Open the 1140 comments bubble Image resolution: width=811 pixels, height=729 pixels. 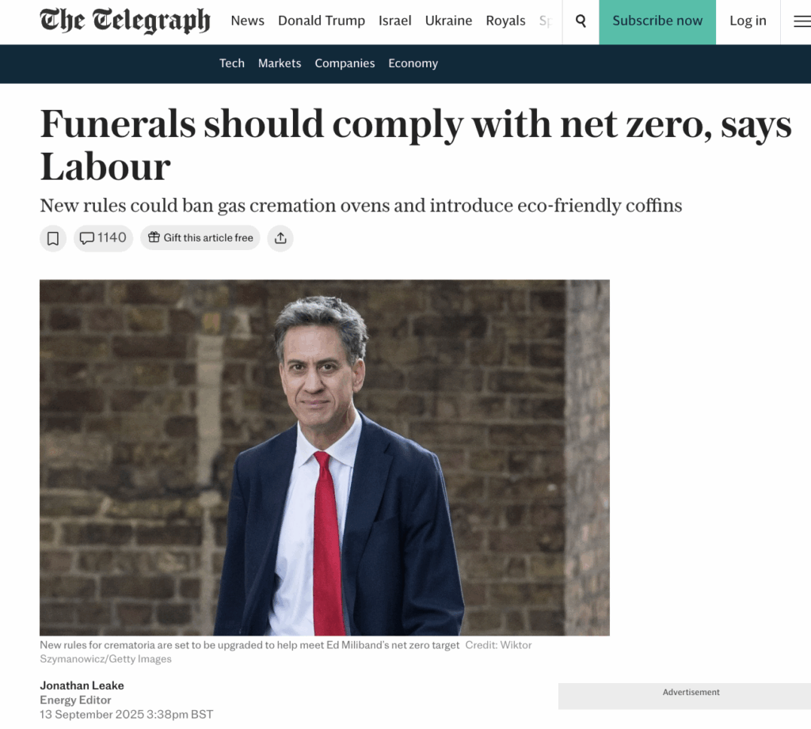[104, 238]
